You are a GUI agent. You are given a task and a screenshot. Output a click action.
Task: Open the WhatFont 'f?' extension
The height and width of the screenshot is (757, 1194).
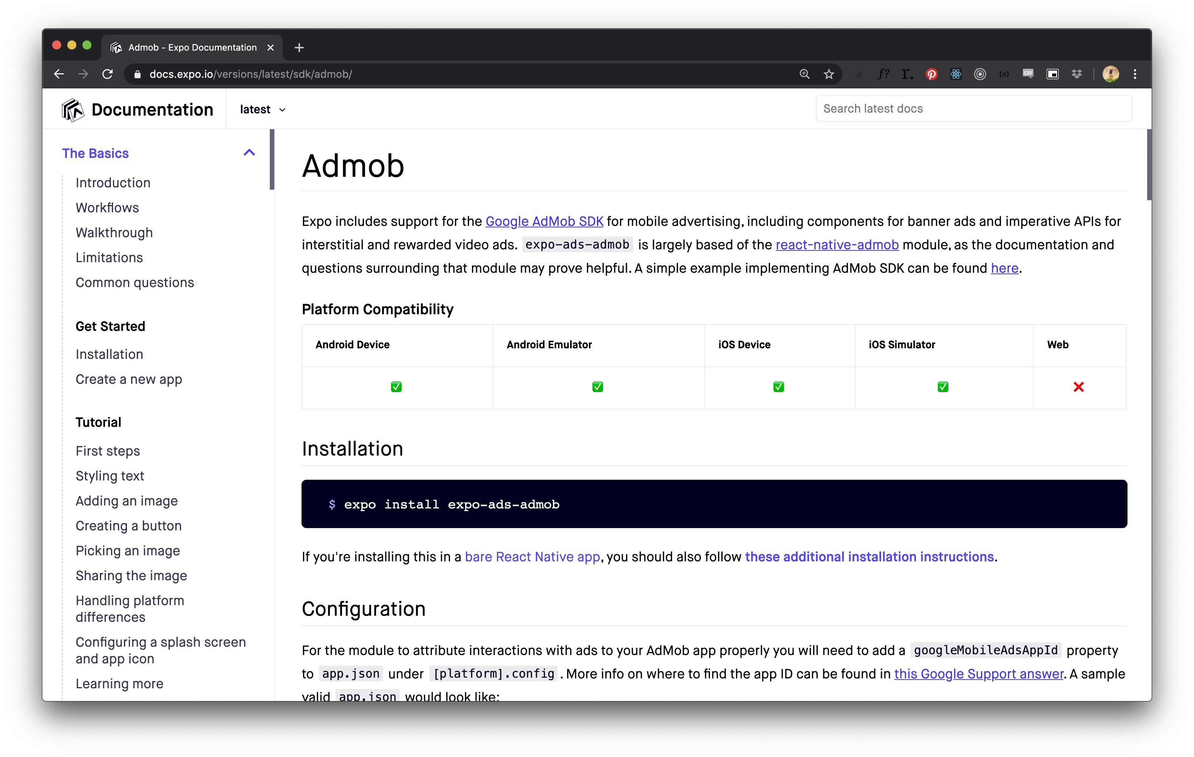[883, 74]
